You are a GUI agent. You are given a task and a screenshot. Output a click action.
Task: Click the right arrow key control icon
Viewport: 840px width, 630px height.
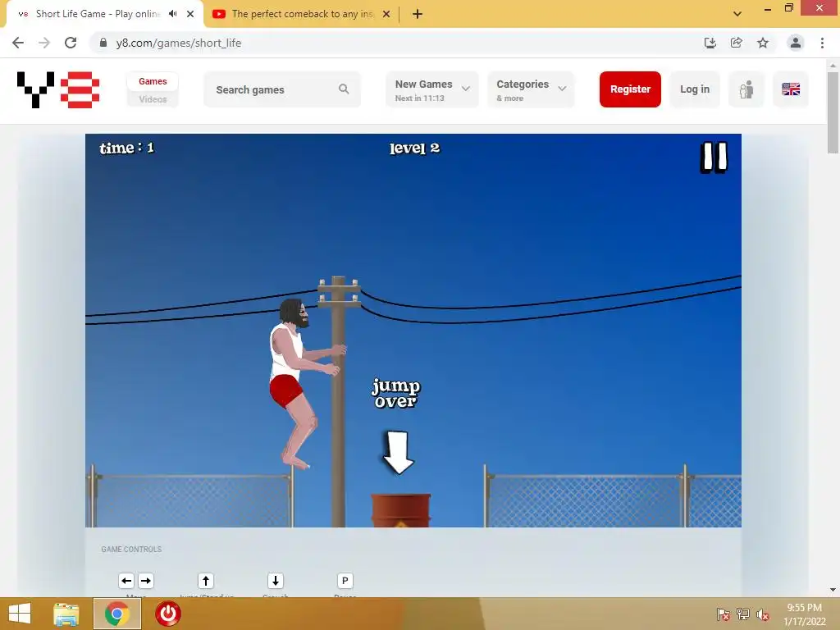[x=146, y=581]
